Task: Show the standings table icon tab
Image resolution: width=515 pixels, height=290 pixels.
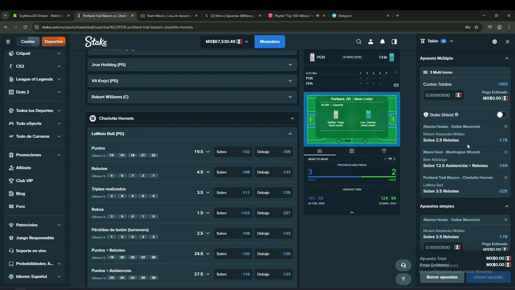Action: (x=352, y=151)
